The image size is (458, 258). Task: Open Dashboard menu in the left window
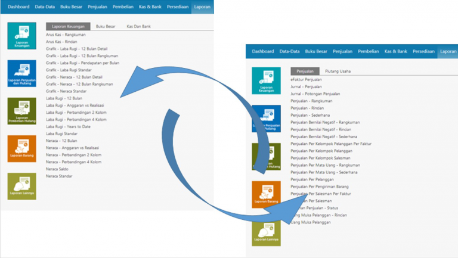(18, 7)
